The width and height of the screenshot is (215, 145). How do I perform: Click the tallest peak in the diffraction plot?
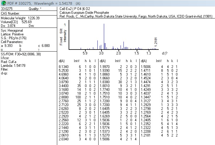pos(104,36)
